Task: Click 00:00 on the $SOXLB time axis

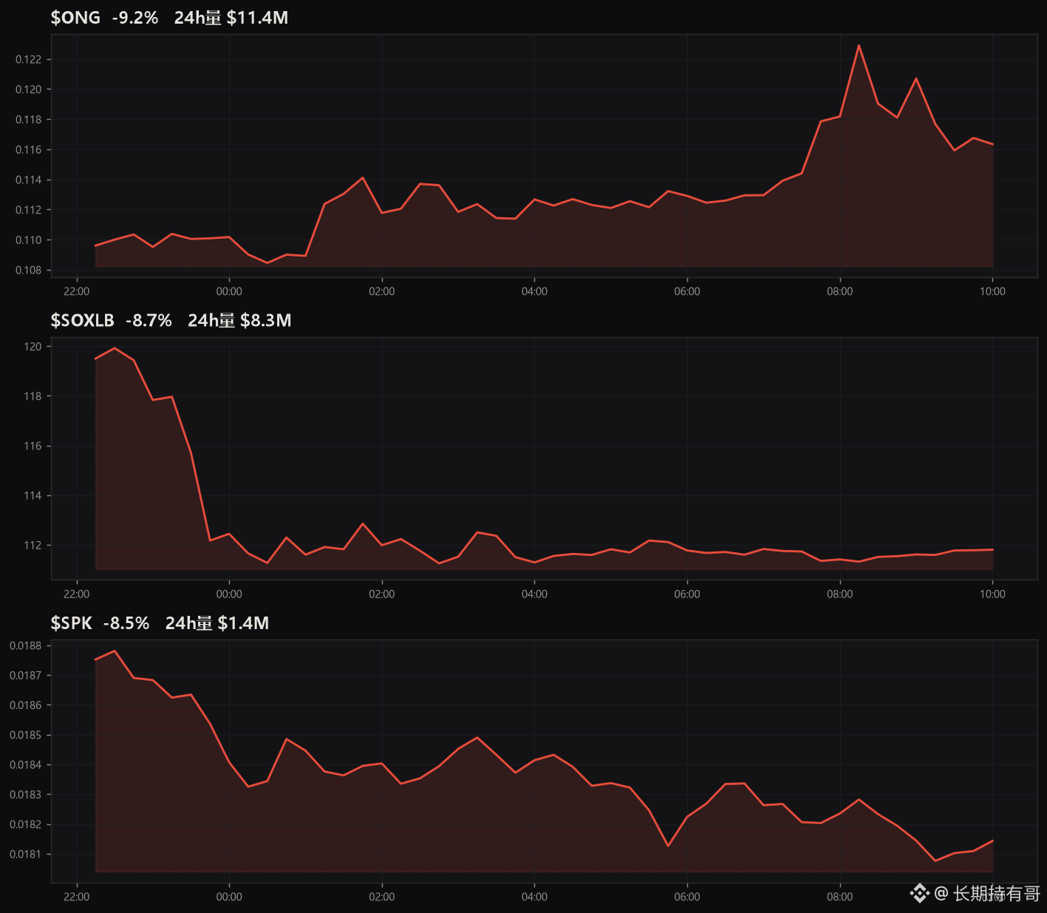Action: coord(229,594)
